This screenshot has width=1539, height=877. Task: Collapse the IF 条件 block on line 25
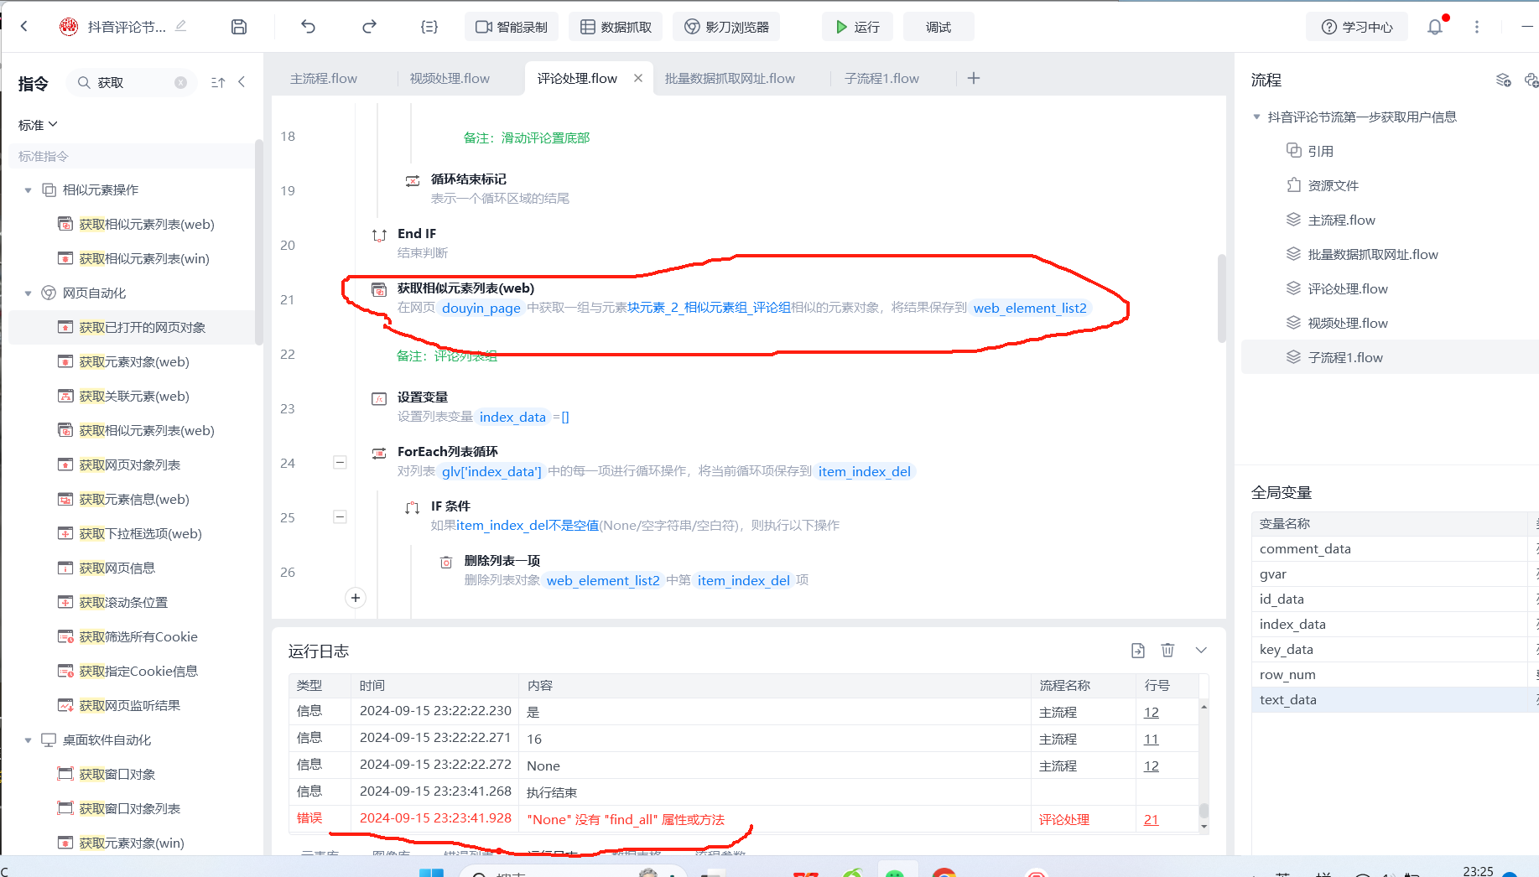pyautogui.click(x=340, y=516)
